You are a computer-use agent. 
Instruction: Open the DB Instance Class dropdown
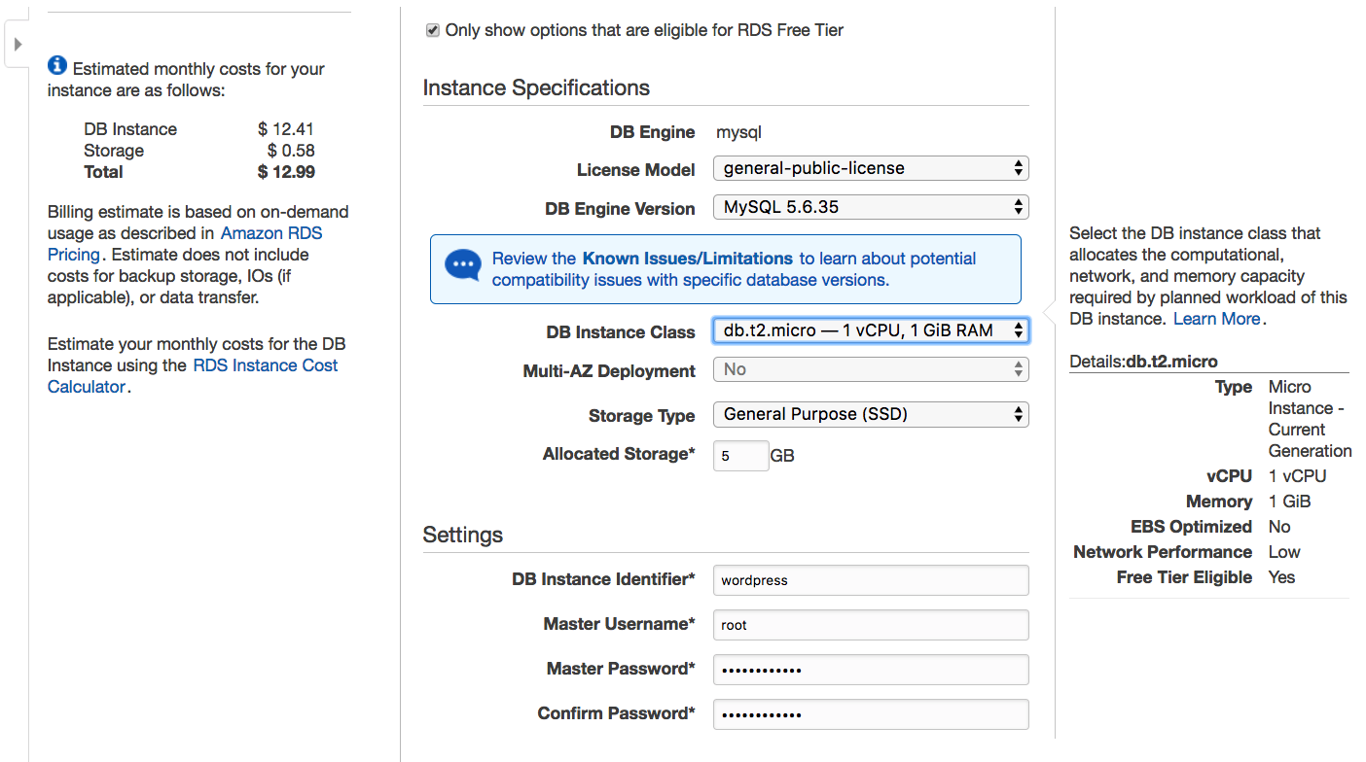tap(871, 330)
